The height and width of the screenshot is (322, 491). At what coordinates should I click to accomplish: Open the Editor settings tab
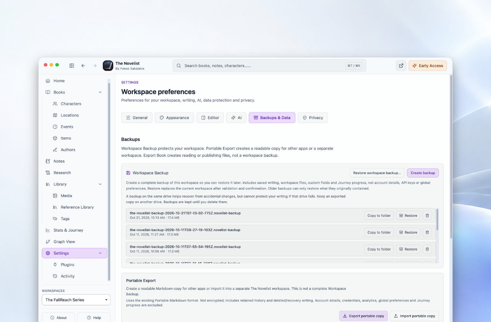pyautogui.click(x=210, y=118)
